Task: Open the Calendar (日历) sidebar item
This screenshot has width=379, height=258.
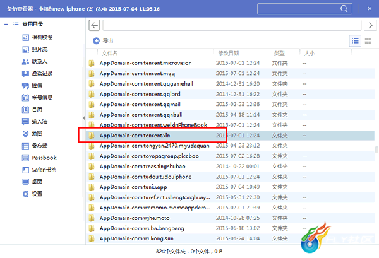Action: tap(32, 110)
